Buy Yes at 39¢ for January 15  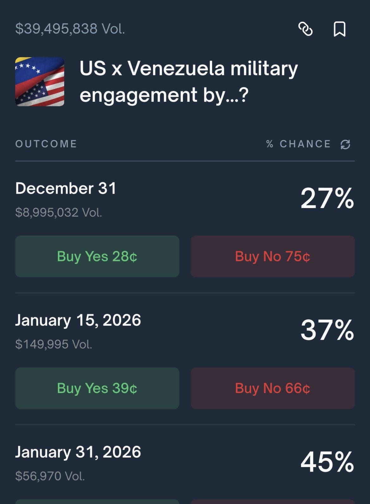(x=97, y=388)
